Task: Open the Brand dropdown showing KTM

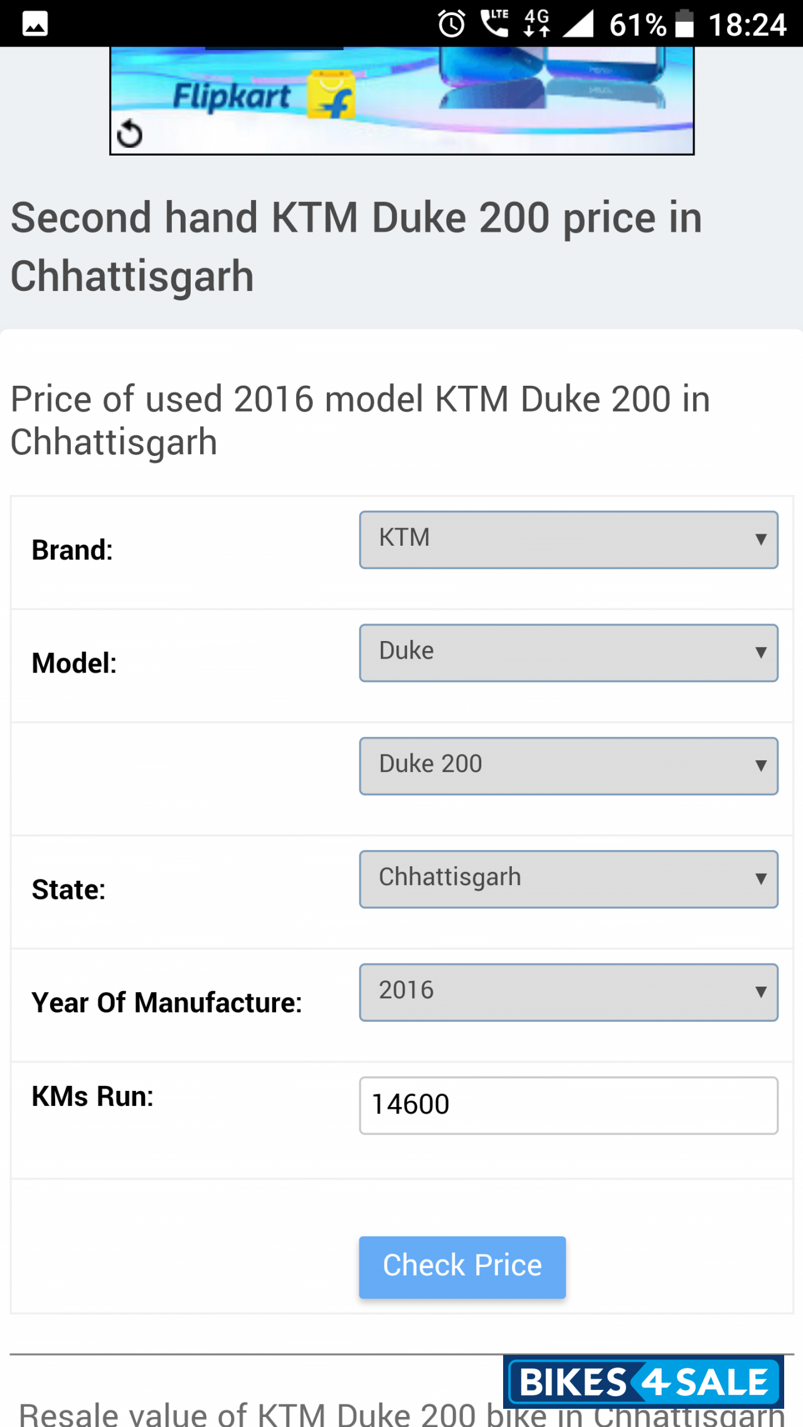Action: tap(568, 539)
